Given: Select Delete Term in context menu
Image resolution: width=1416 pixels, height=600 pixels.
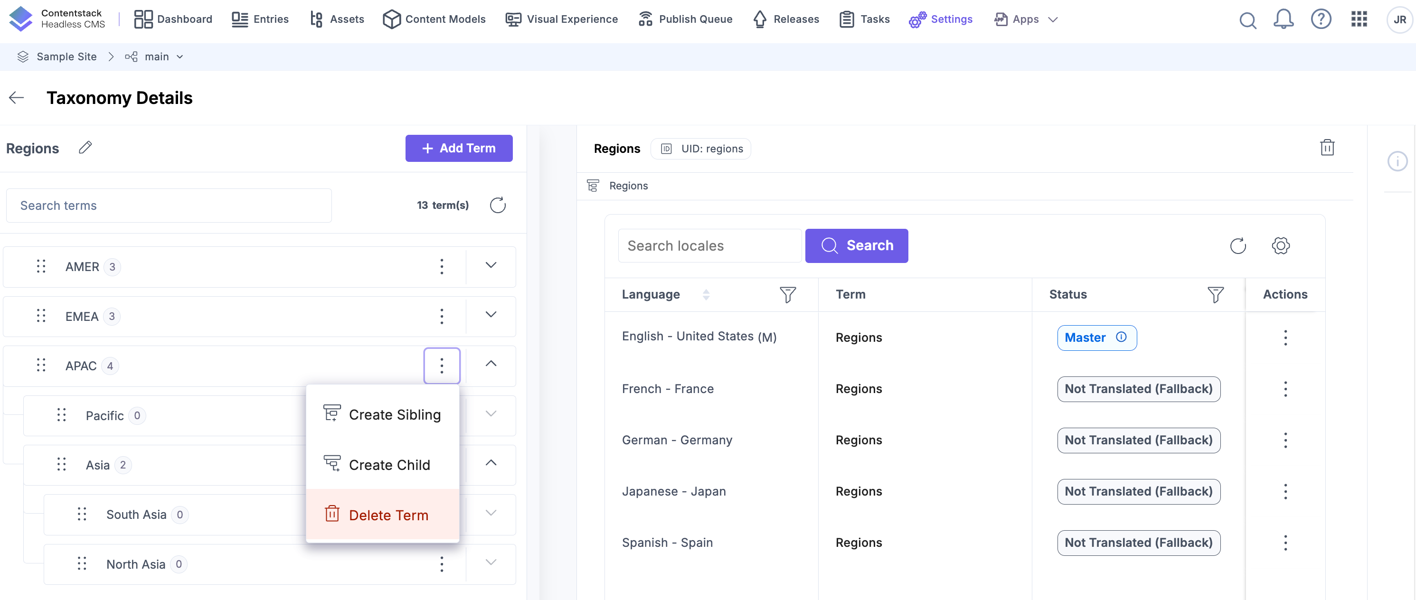Looking at the screenshot, I should (x=388, y=515).
